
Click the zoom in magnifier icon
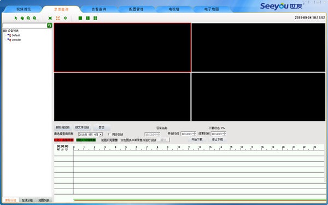[28, 18]
